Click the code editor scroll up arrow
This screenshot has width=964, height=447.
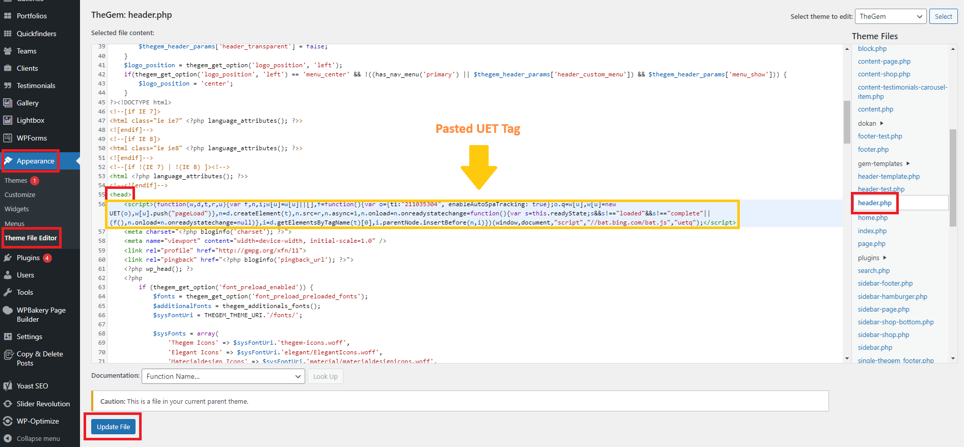point(847,49)
